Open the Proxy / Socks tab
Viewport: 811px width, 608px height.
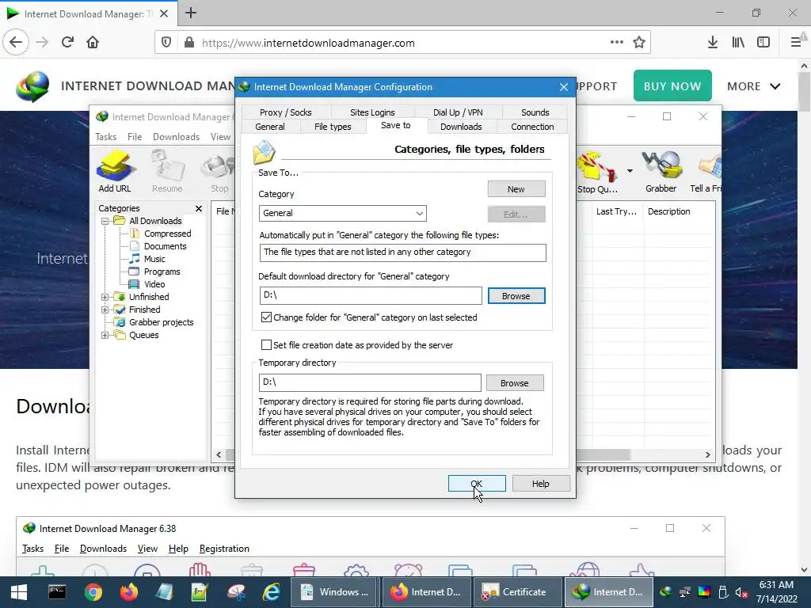[x=285, y=112]
